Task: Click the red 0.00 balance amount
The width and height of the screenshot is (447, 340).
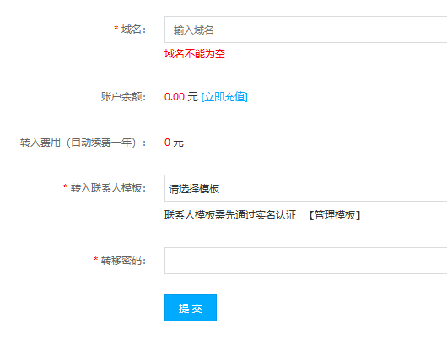Action: [175, 97]
